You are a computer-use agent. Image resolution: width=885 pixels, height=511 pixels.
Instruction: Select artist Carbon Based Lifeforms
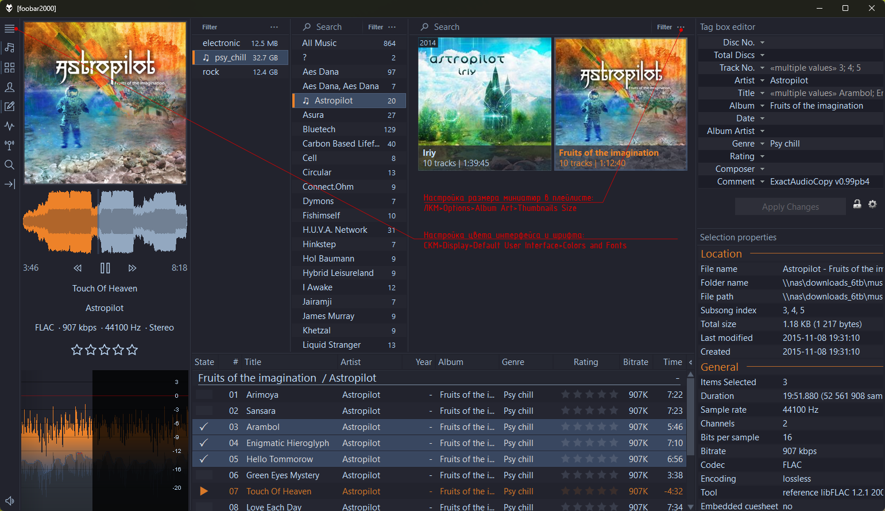click(349, 144)
